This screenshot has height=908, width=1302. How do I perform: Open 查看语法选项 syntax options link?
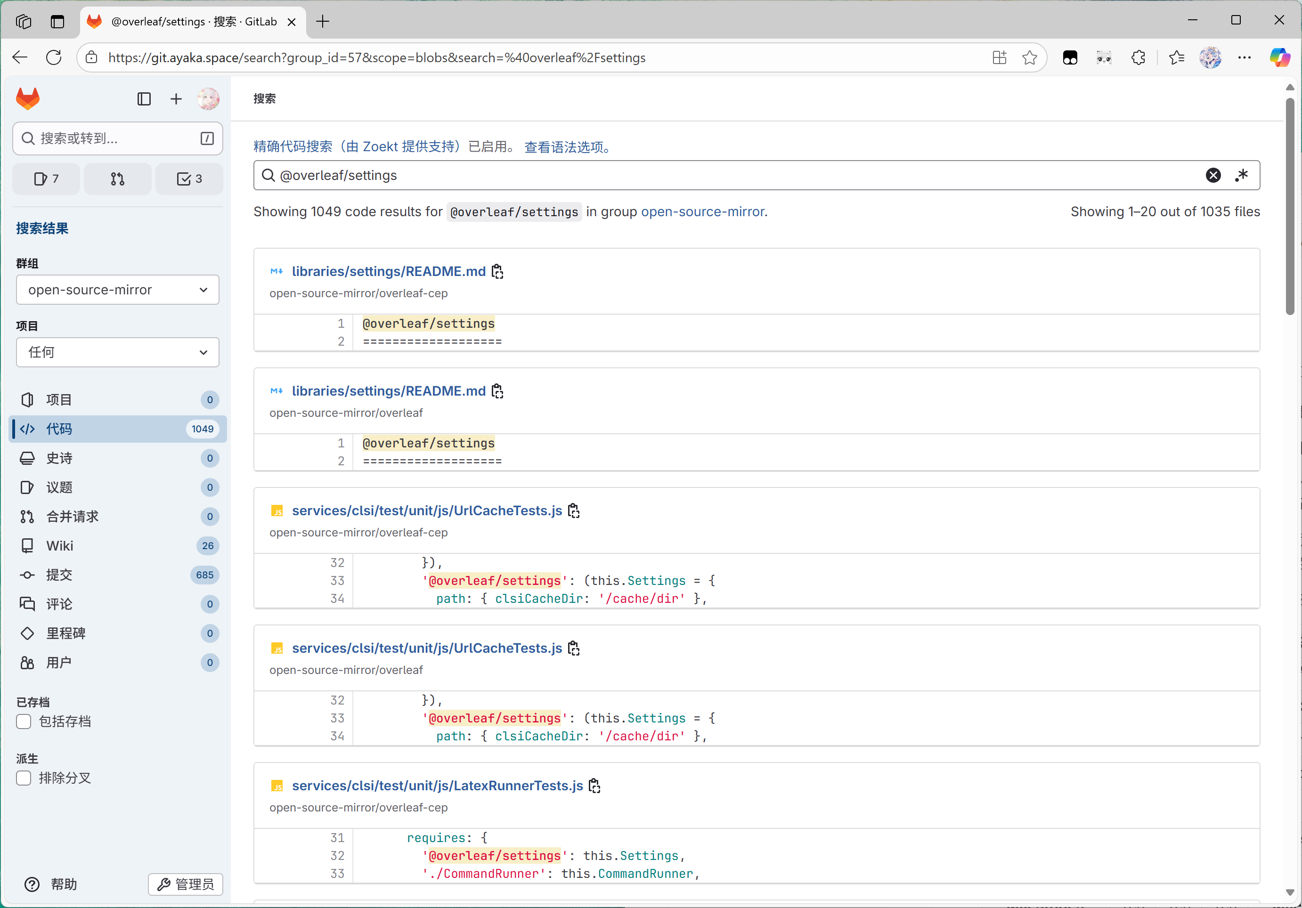568,147
